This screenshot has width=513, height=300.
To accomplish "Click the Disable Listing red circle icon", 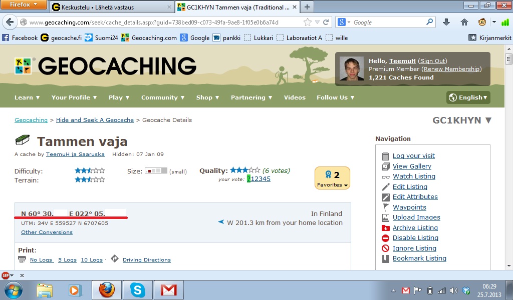I will tap(385, 238).
